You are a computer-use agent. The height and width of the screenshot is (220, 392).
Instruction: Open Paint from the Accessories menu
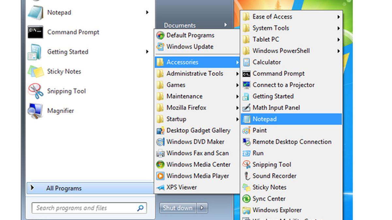(x=259, y=130)
